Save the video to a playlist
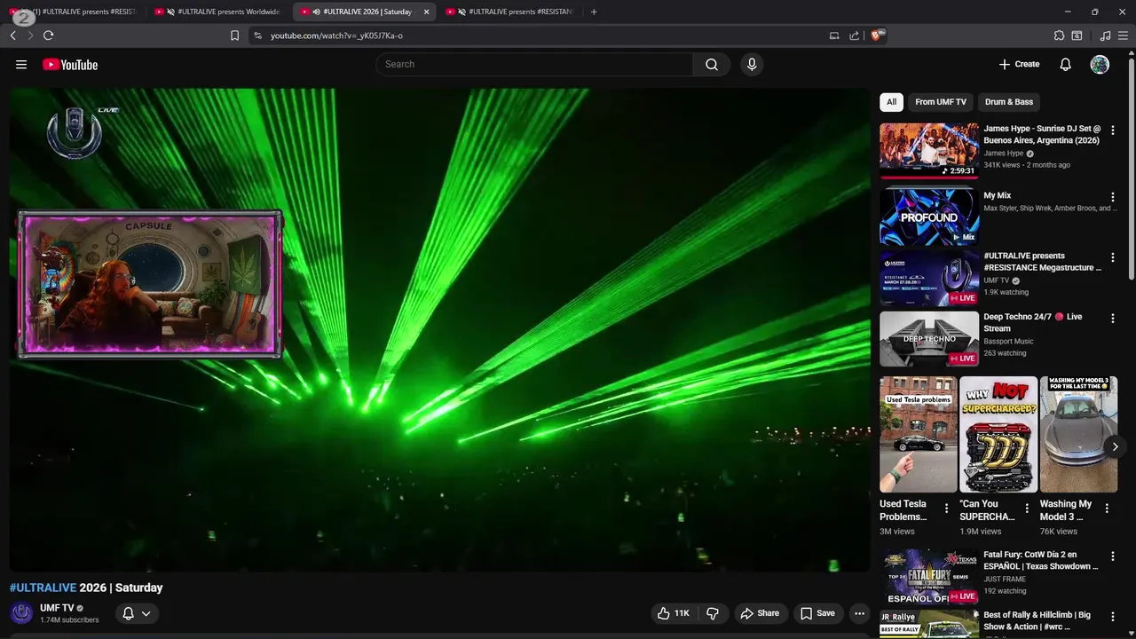 [817, 613]
